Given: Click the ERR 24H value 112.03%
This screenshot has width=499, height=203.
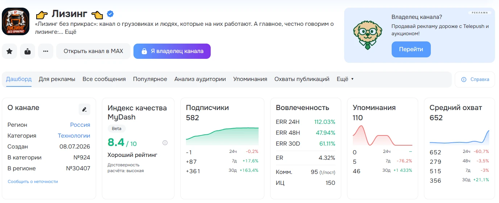Looking at the screenshot, I should tap(325, 122).
